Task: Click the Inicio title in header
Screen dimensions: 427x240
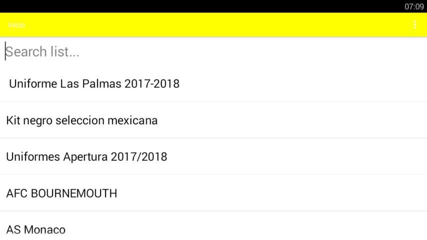Action: tap(17, 25)
